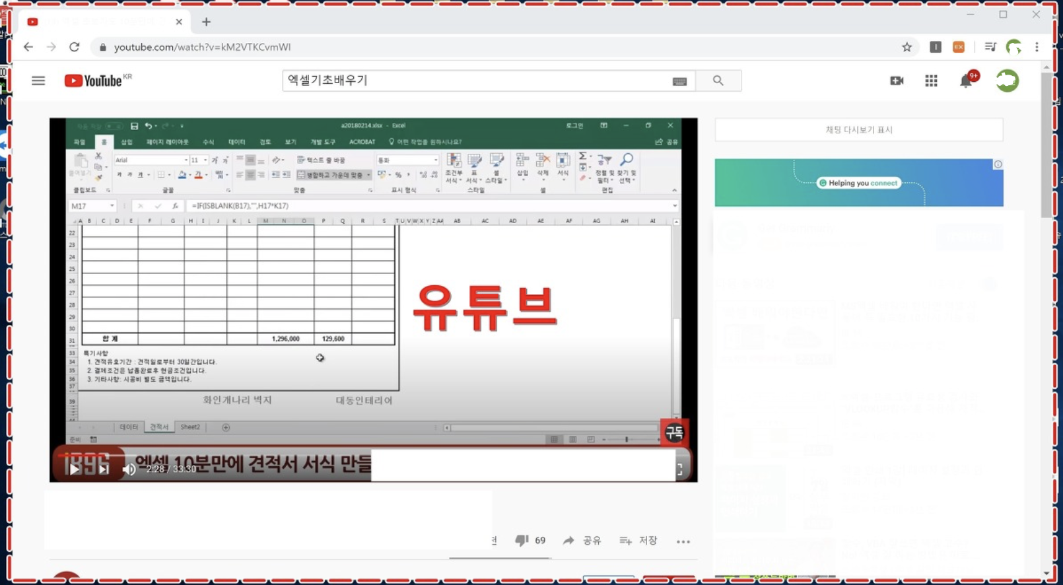The width and height of the screenshot is (1063, 585).
Task: Click the ad info icon on the banner
Action: [x=998, y=164]
